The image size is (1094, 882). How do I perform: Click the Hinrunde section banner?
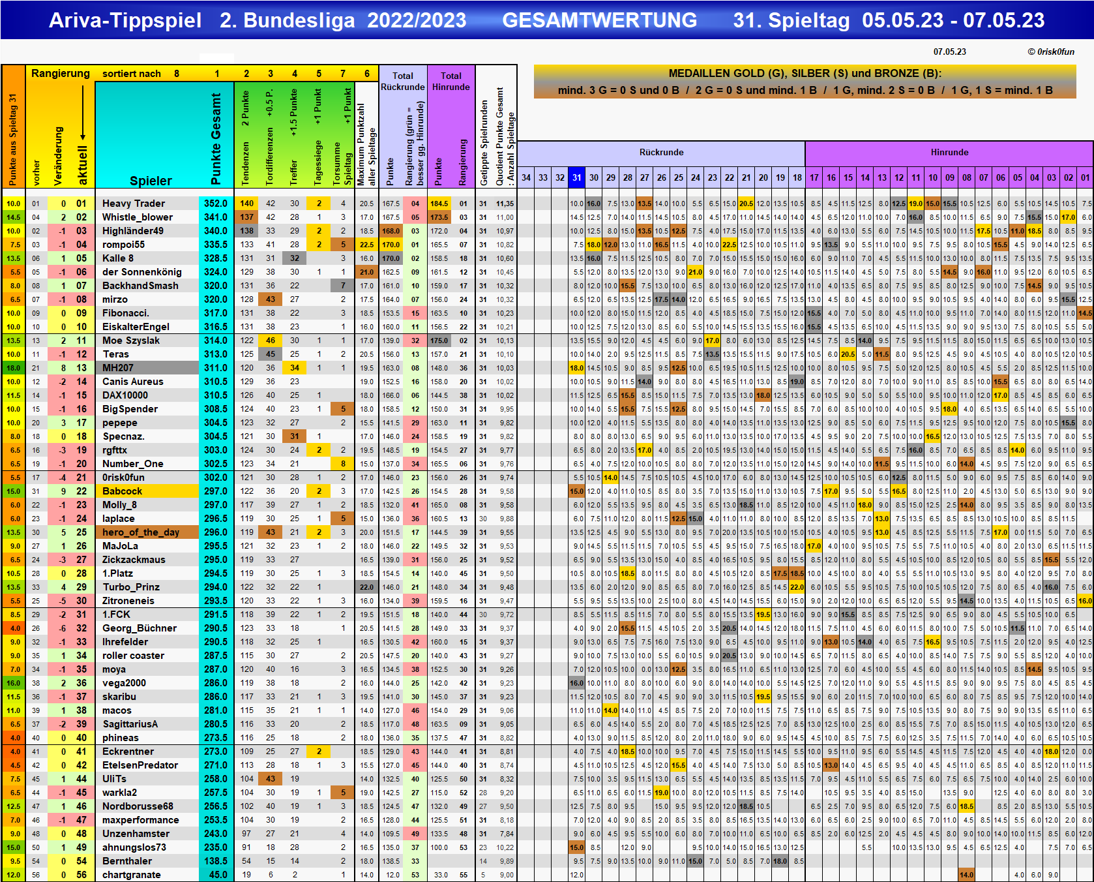pos(949,153)
